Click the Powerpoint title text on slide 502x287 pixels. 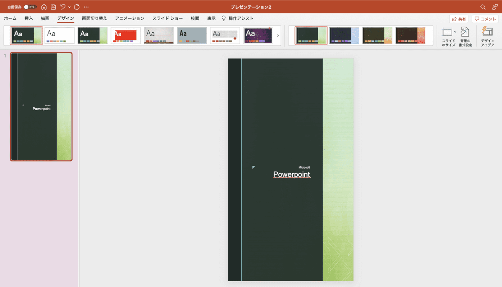coord(292,175)
